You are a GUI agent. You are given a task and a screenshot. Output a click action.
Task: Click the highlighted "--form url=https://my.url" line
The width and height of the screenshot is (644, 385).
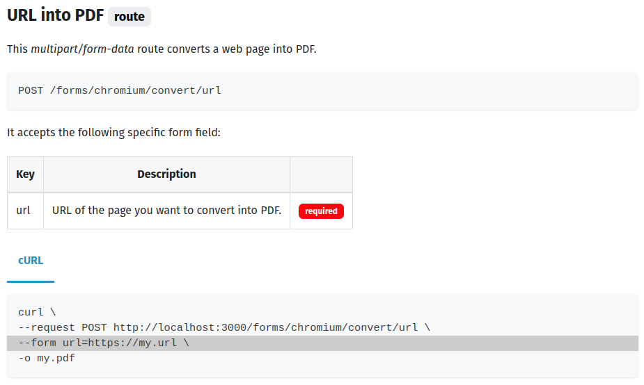[104, 343]
